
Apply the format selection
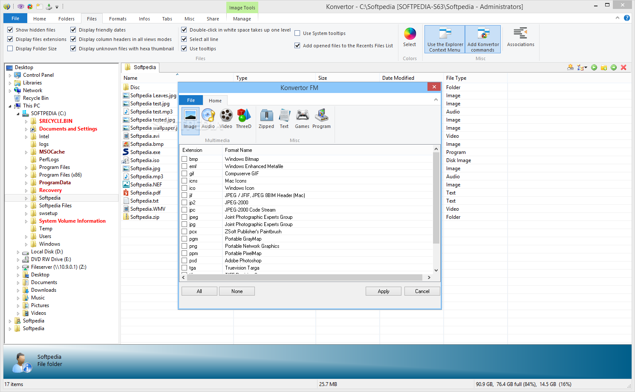384,291
